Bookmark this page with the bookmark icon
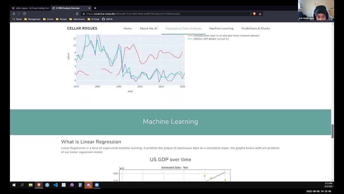Image resolution: width=344 pixels, height=194 pixels. tap(77, 14)
